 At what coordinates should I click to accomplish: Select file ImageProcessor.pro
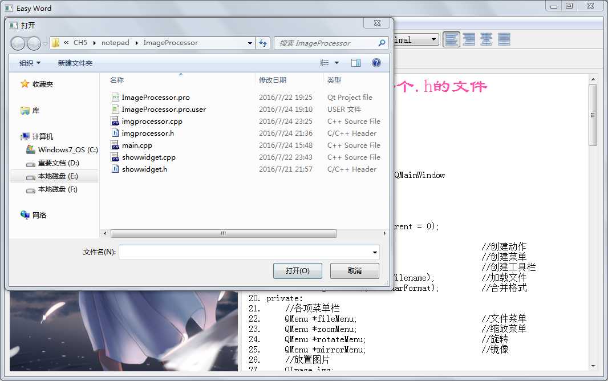(156, 98)
